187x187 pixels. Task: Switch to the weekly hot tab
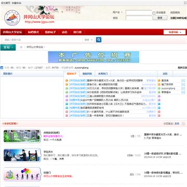(x=103, y=74)
